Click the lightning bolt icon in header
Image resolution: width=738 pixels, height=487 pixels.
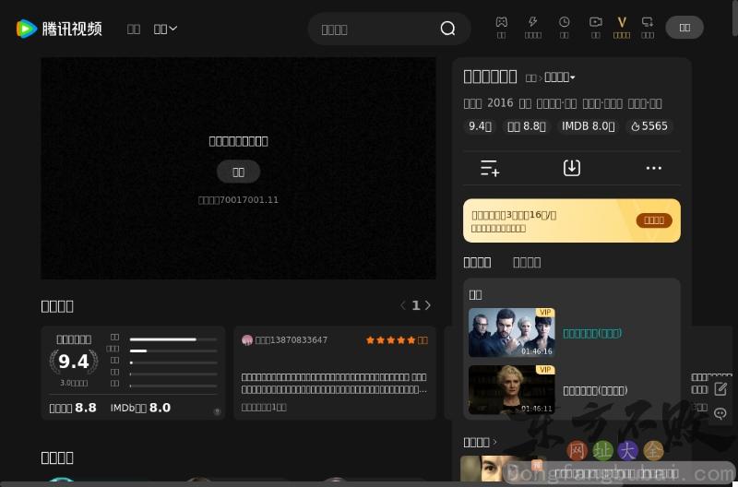pos(532,22)
